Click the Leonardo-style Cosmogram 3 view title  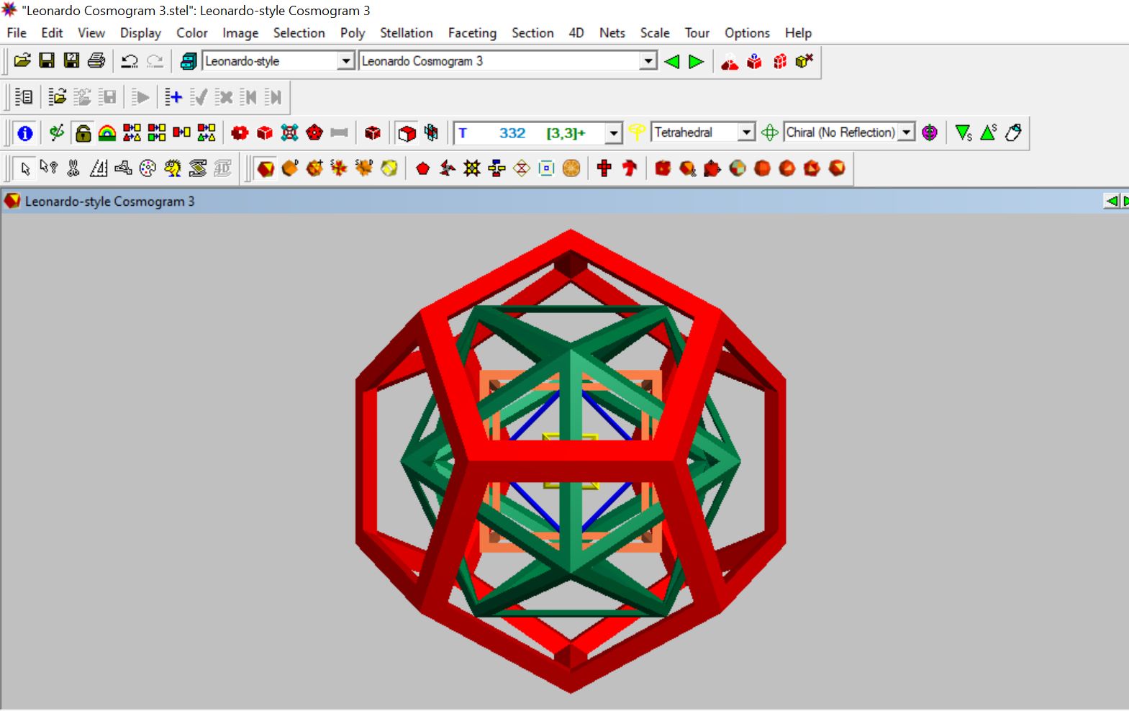[x=109, y=201]
